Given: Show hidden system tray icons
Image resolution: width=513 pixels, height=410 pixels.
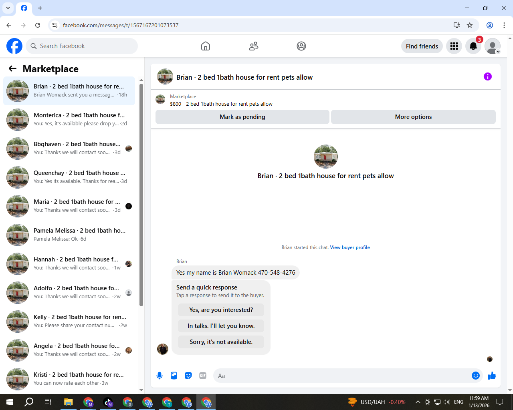Looking at the screenshot, I should click(418, 402).
